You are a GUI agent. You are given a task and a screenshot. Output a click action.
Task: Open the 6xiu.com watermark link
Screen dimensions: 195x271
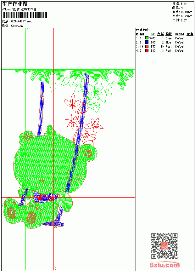click(x=164, y=265)
